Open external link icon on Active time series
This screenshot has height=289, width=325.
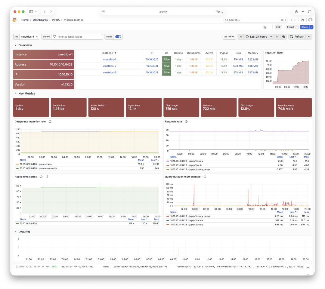(47, 177)
